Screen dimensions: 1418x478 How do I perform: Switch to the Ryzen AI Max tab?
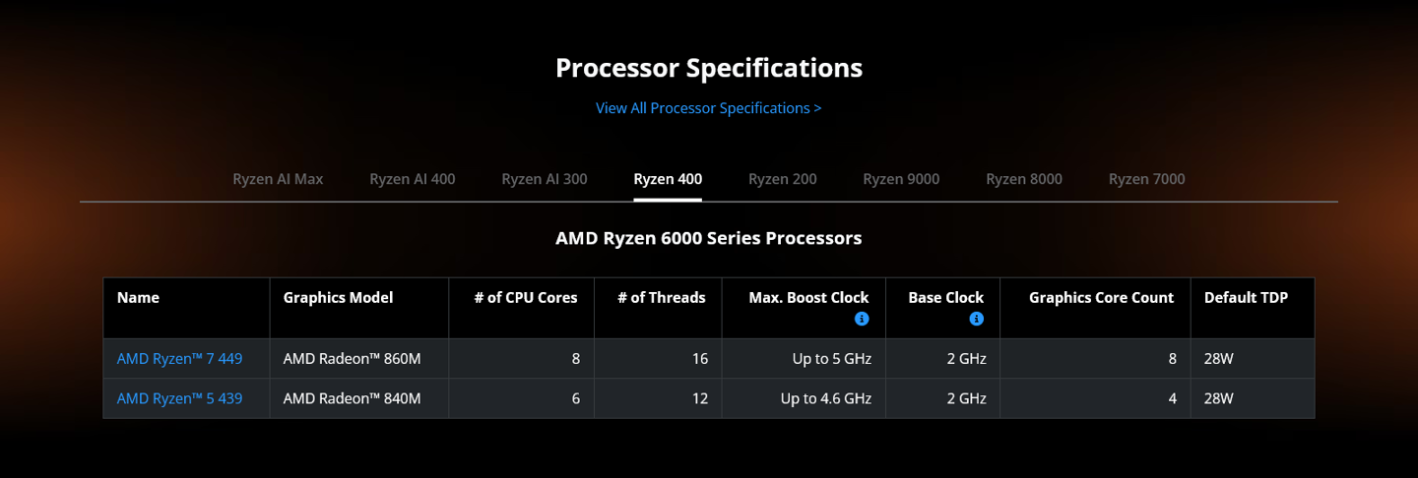[x=278, y=179]
